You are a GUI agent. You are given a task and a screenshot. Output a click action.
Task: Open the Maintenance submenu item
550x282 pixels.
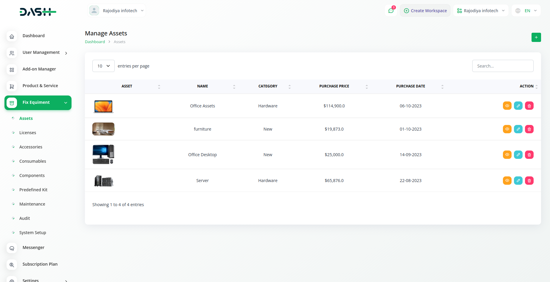32,204
